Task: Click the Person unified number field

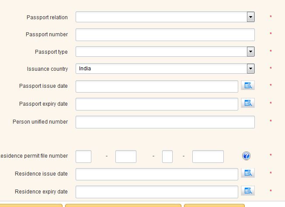Action: pyautogui.click(x=165, y=122)
